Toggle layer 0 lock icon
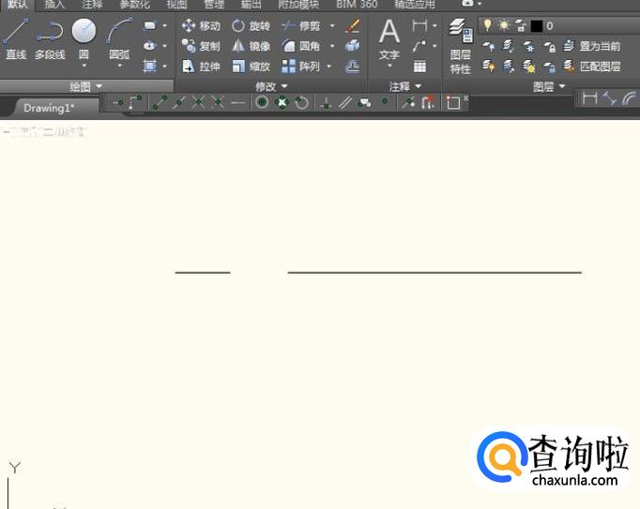 521,25
